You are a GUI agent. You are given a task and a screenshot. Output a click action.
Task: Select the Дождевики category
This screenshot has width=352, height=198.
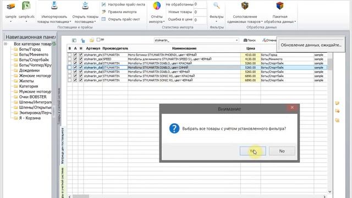click(29, 70)
